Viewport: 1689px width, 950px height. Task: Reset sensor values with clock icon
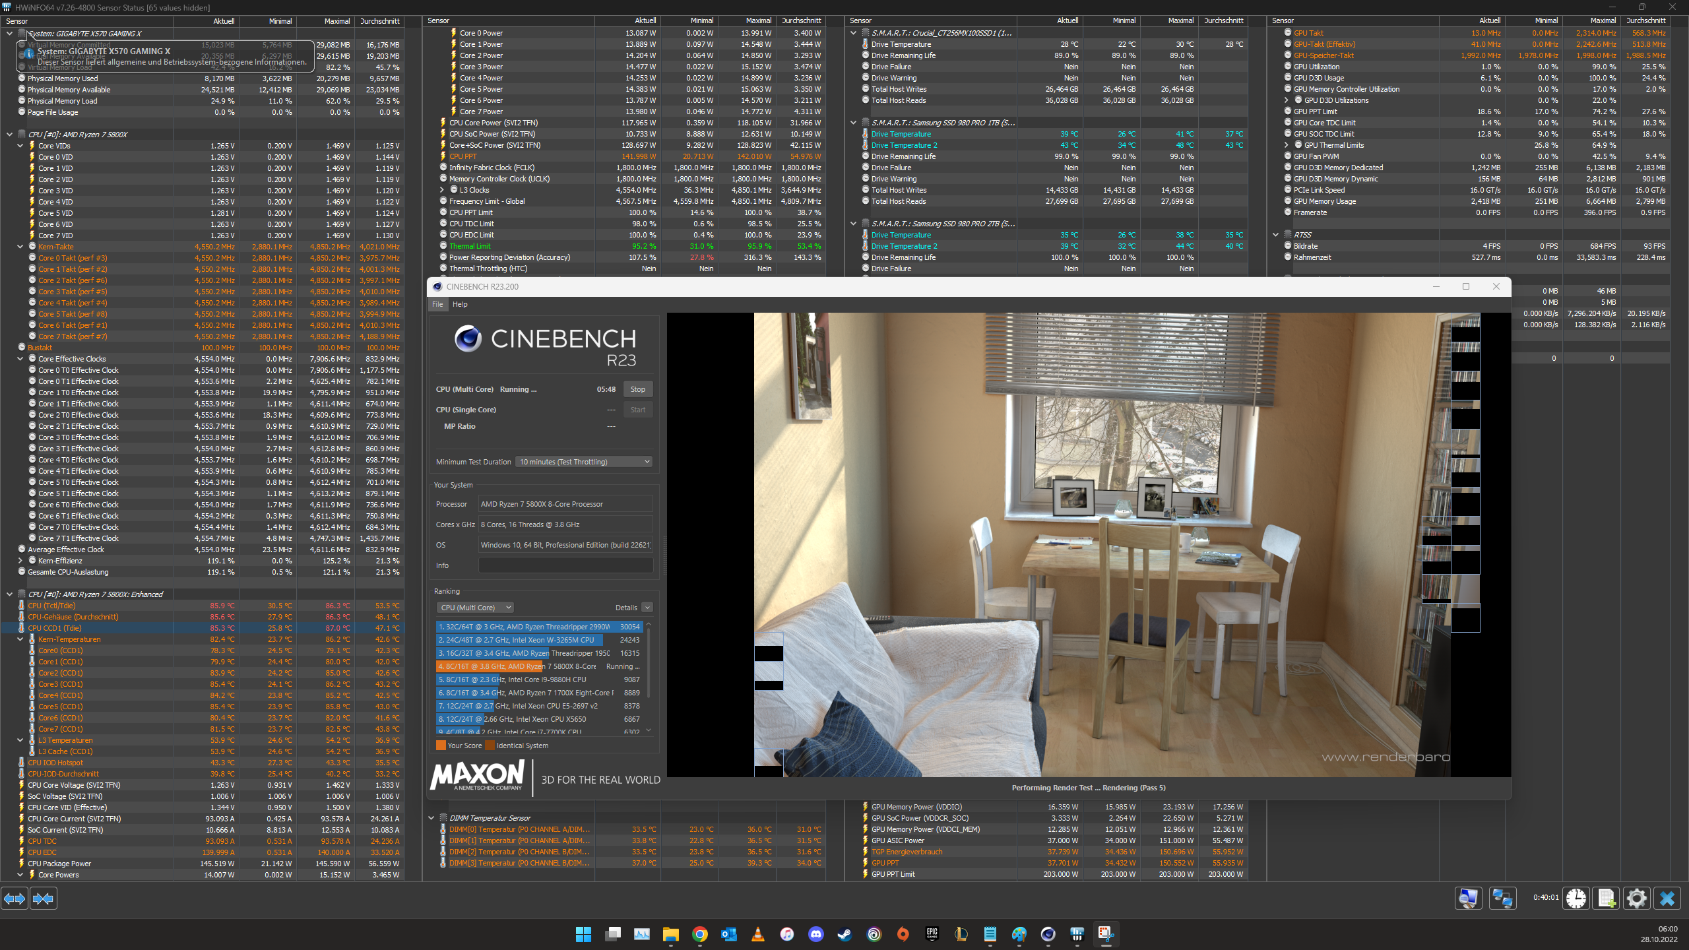pyautogui.click(x=1576, y=899)
